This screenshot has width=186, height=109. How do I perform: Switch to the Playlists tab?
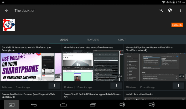coord(93,40)
